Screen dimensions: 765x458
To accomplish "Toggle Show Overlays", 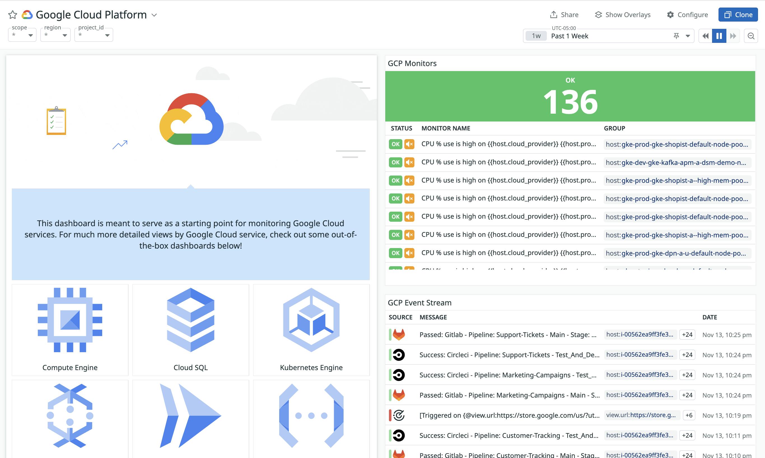I will [x=622, y=15].
